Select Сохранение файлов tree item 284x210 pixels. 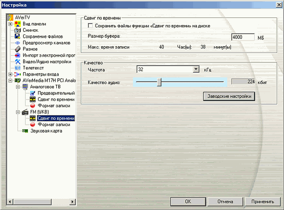coord(43,36)
